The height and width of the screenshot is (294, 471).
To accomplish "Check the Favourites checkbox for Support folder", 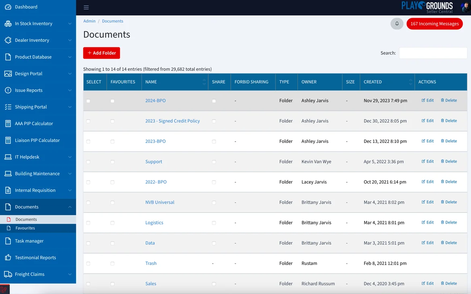I will click(x=112, y=162).
